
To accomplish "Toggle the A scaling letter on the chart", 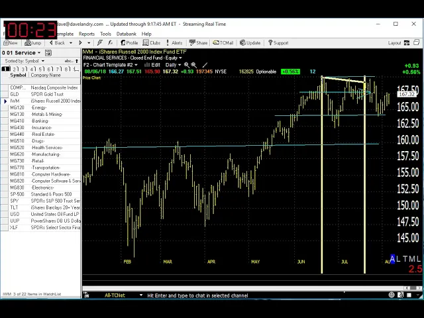I will pos(392,259).
